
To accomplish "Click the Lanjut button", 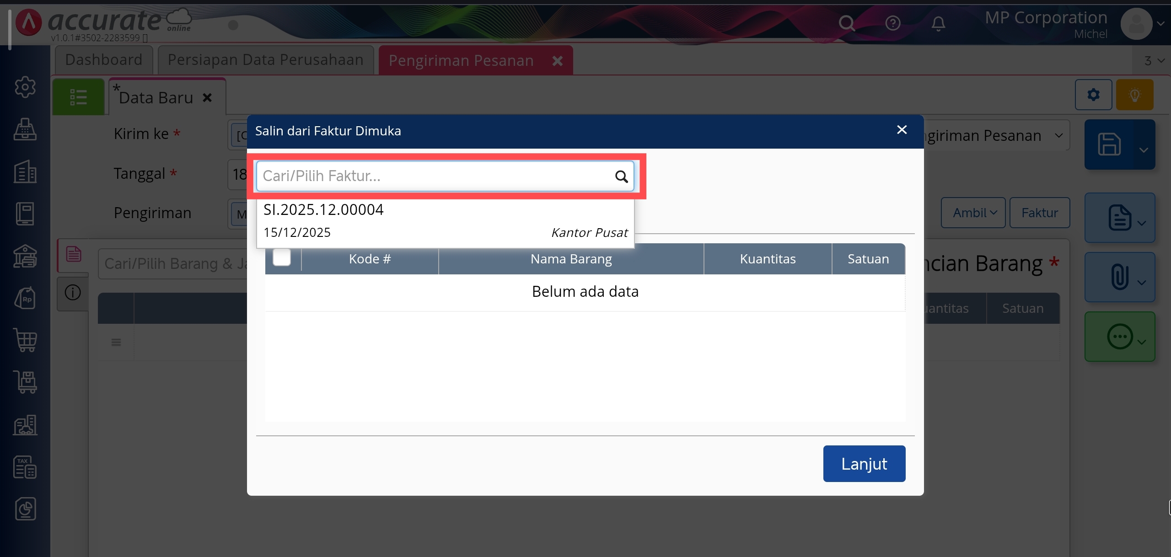I will 864,464.
